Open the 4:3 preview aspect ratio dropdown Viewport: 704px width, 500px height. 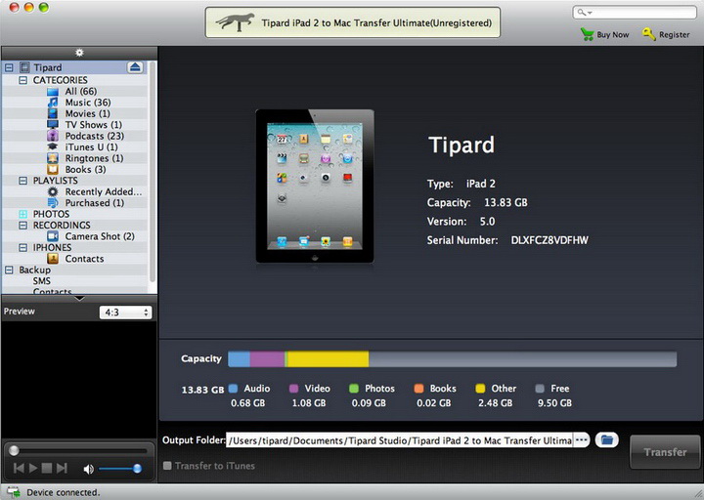point(125,312)
